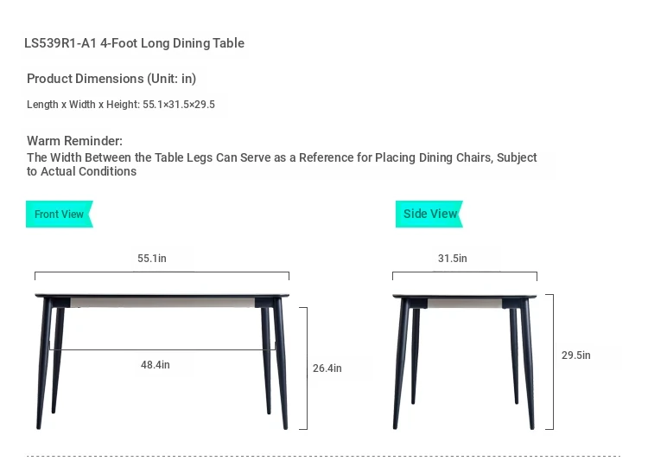Click the 48.4in leg spacing label
648x474 pixels.
(x=156, y=365)
